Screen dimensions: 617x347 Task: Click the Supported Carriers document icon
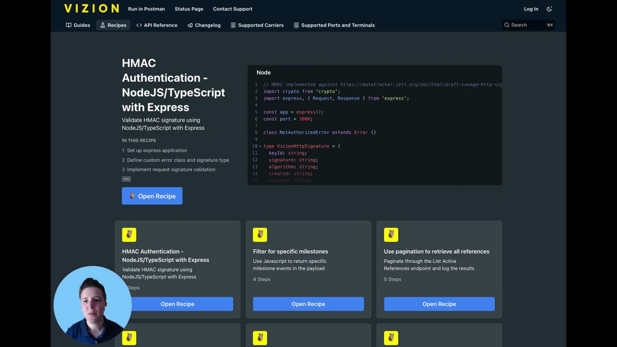coord(233,25)
